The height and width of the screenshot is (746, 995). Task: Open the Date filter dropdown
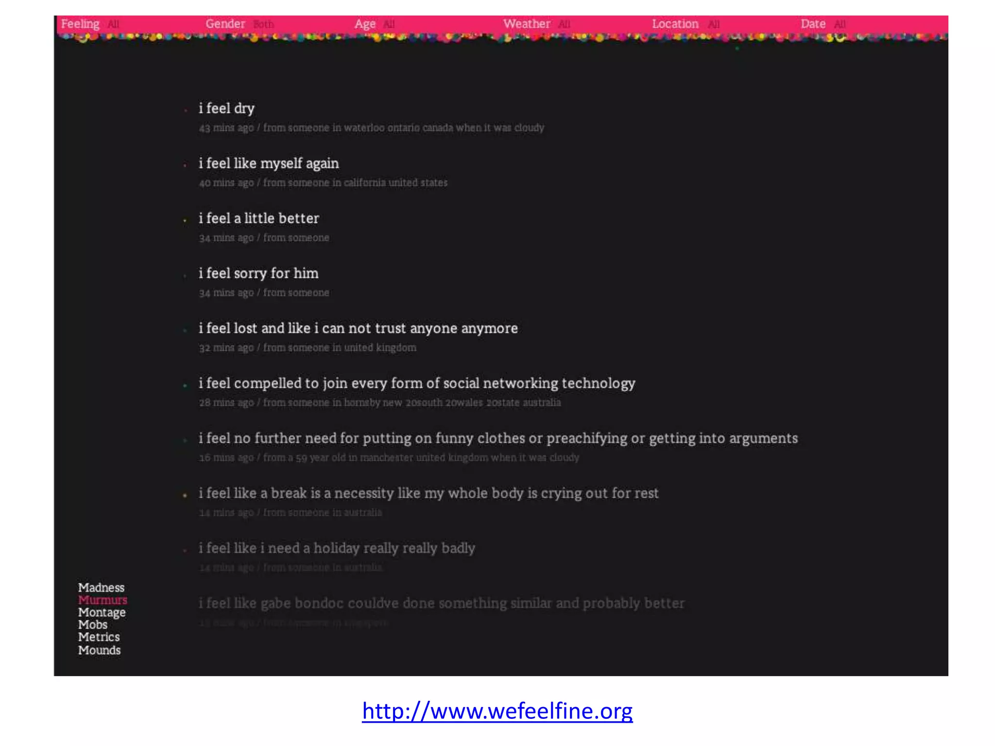click(x=823, y=24)
